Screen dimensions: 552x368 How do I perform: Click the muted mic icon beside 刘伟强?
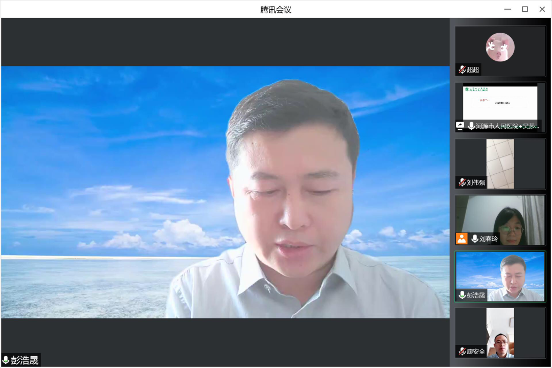coord(462,182)
